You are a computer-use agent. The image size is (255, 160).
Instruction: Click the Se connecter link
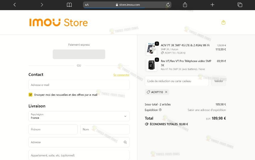coord(121,75)
